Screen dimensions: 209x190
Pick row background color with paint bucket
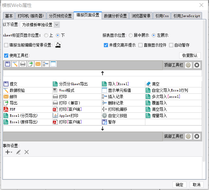[x=58, y=45]
